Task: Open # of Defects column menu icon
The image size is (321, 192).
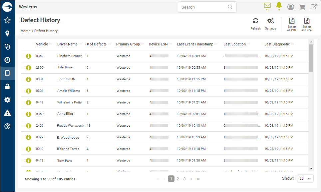Action: click(109, 44)
